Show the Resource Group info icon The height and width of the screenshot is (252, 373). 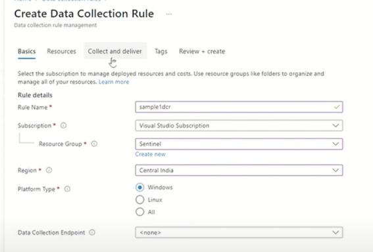[94, 144]
